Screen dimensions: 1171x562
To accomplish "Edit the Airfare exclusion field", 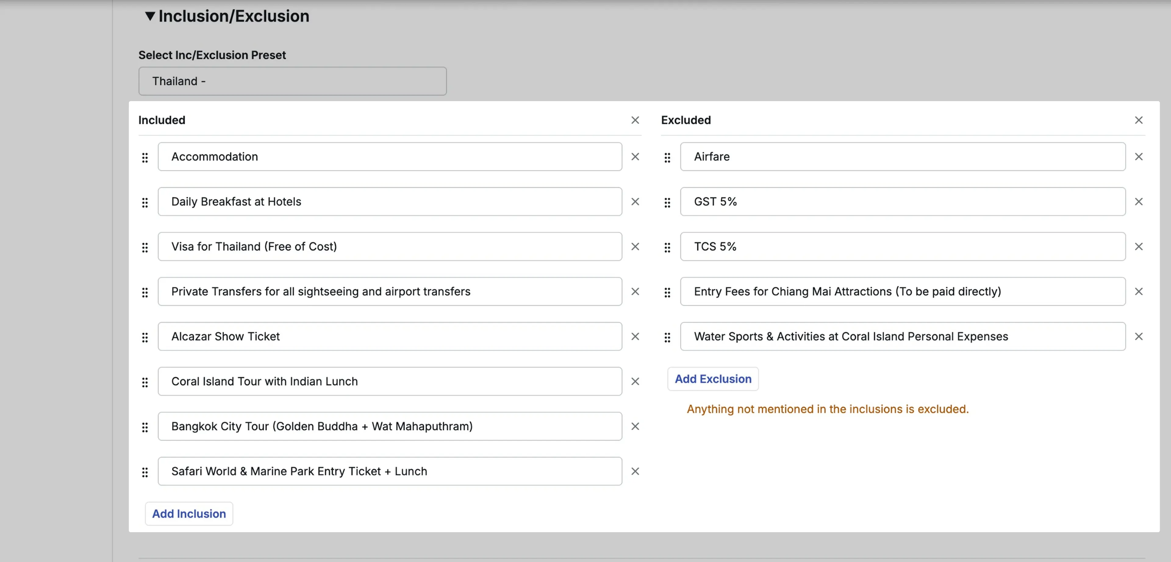I will pos(903,157).
